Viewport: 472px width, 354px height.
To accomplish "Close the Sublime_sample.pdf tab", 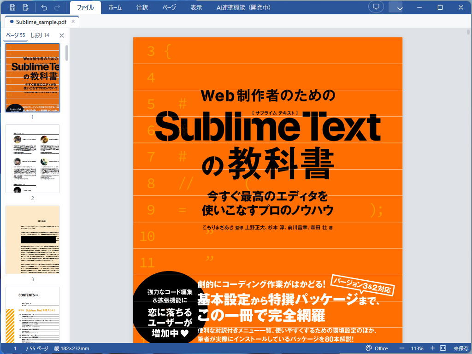I will [73, 22].
